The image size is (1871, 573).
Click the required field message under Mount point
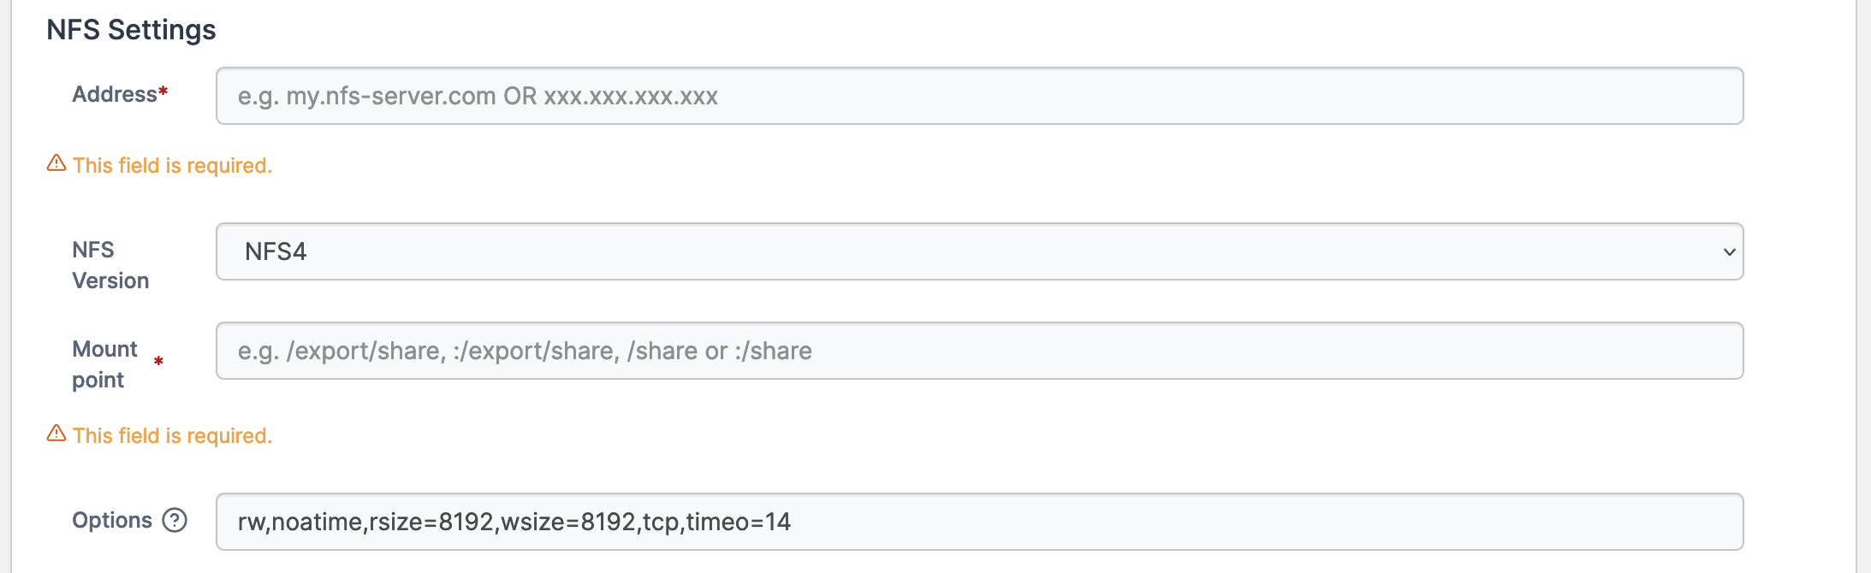[171, 435]
